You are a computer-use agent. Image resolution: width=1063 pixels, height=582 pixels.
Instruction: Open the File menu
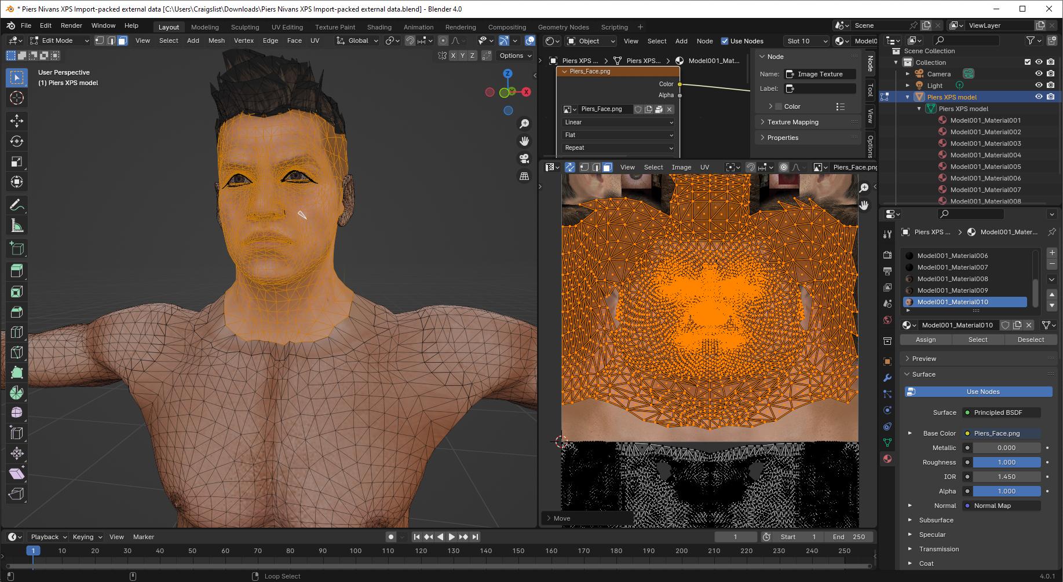(26, 25)
